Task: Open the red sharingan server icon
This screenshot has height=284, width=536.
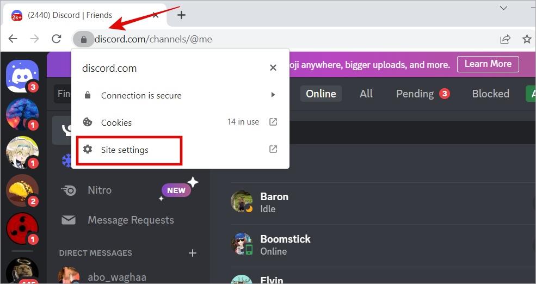Action: [22, 229]
